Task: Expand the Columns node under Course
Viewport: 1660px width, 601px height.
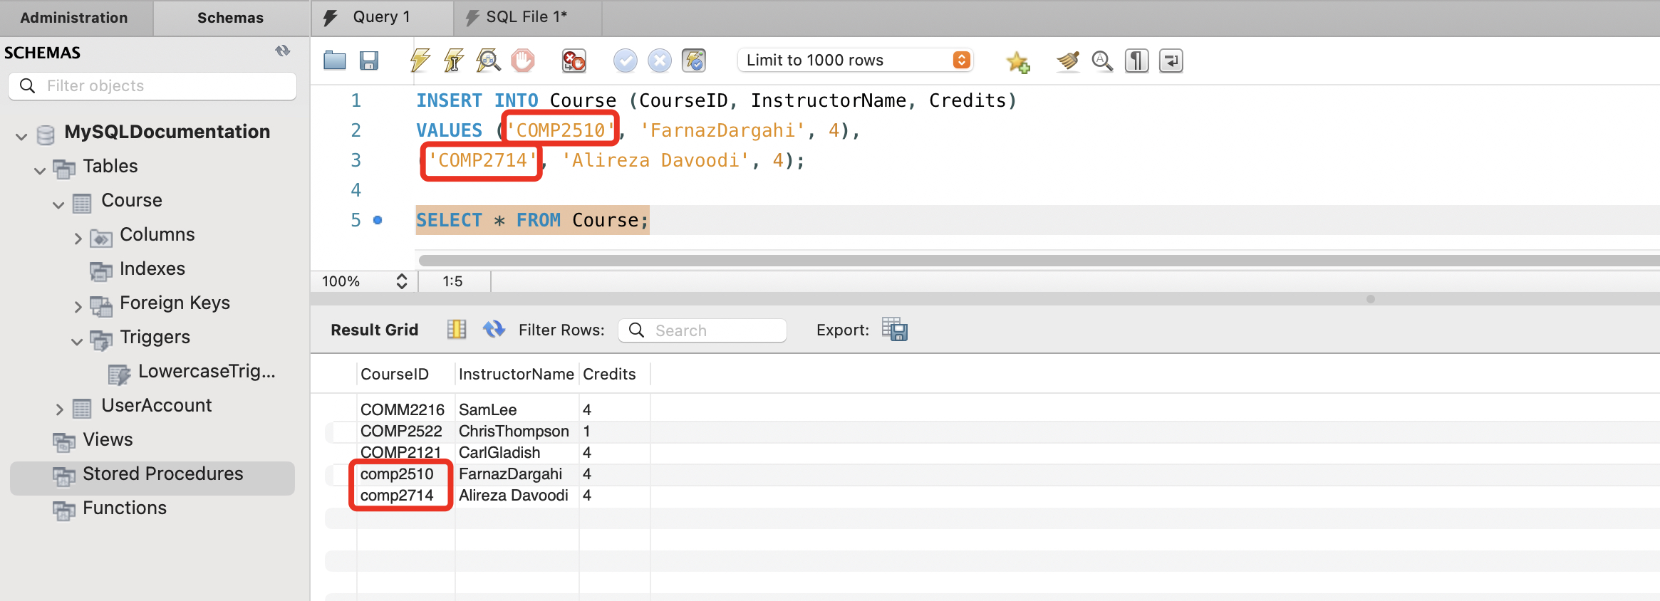Action: pos(78,239)
